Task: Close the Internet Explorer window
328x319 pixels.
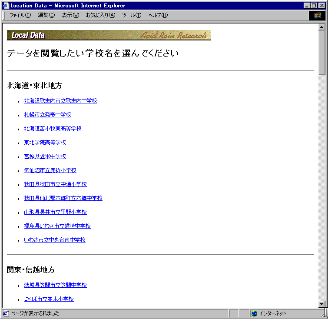Action: pos(322,6)
